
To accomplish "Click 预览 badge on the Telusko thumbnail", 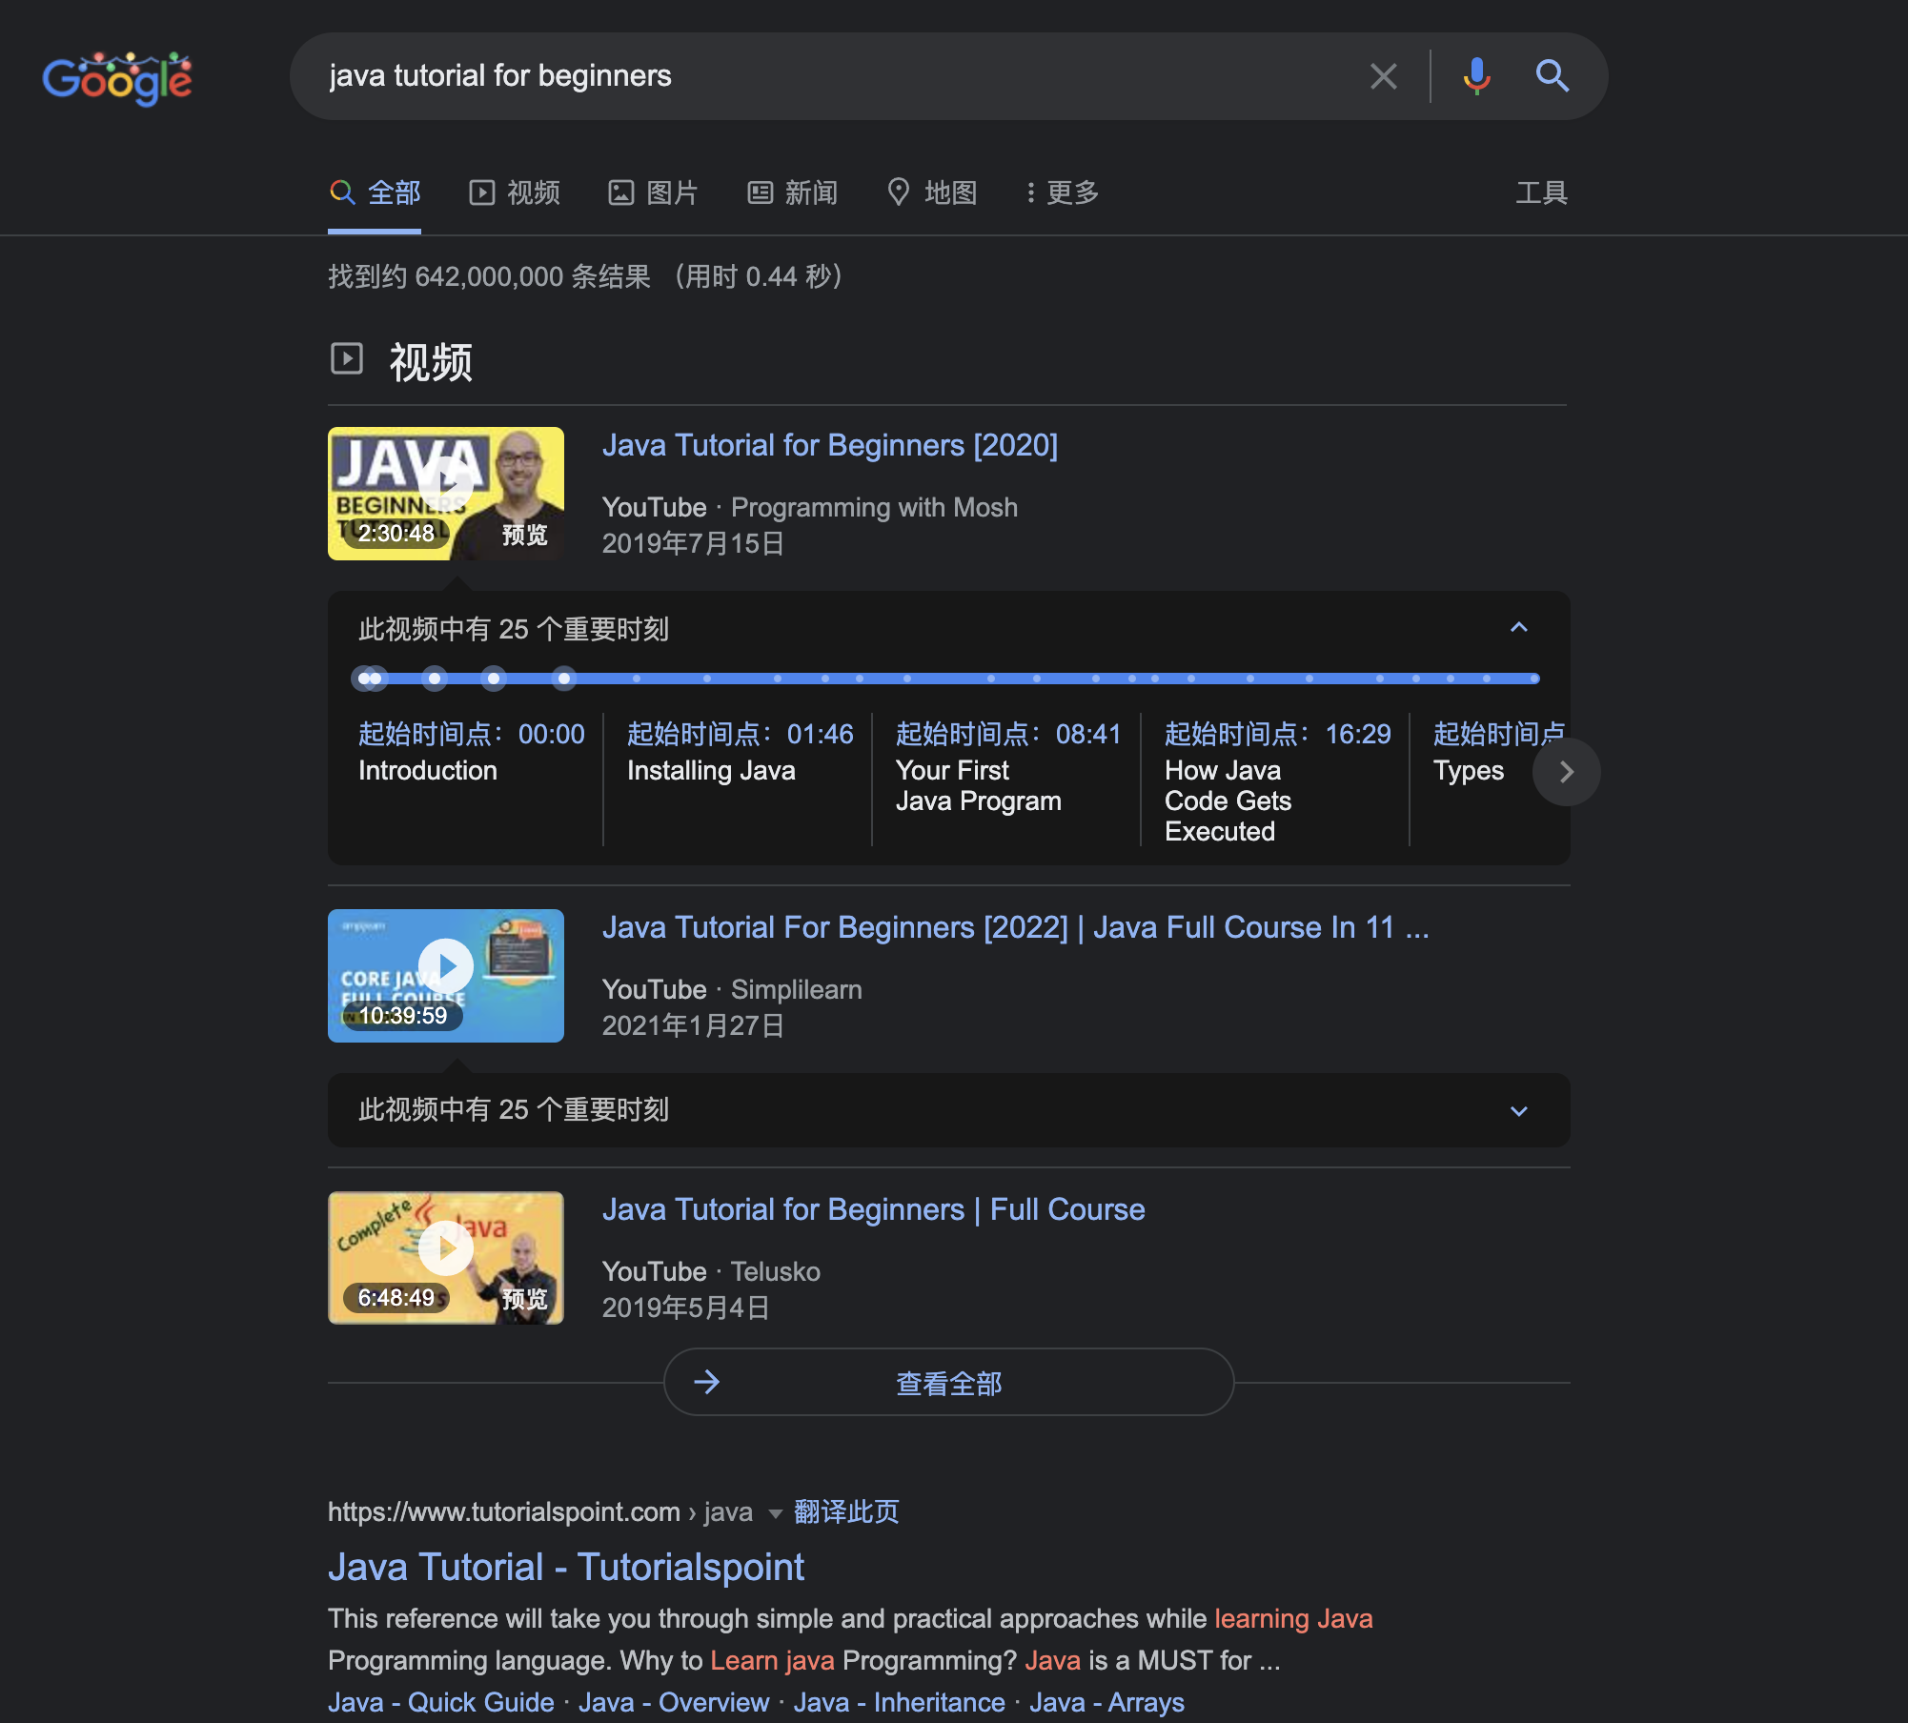I will (x=525, y=1299).
